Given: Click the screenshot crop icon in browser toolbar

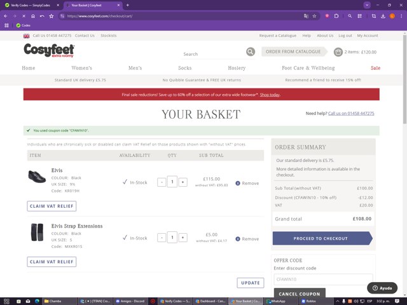Looking at the screenshot, I should coord(374,16).
